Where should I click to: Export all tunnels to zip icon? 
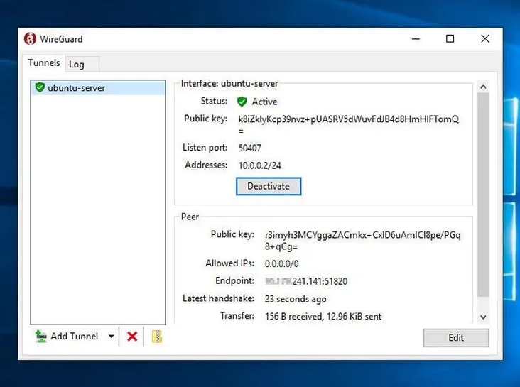point(157,337)
